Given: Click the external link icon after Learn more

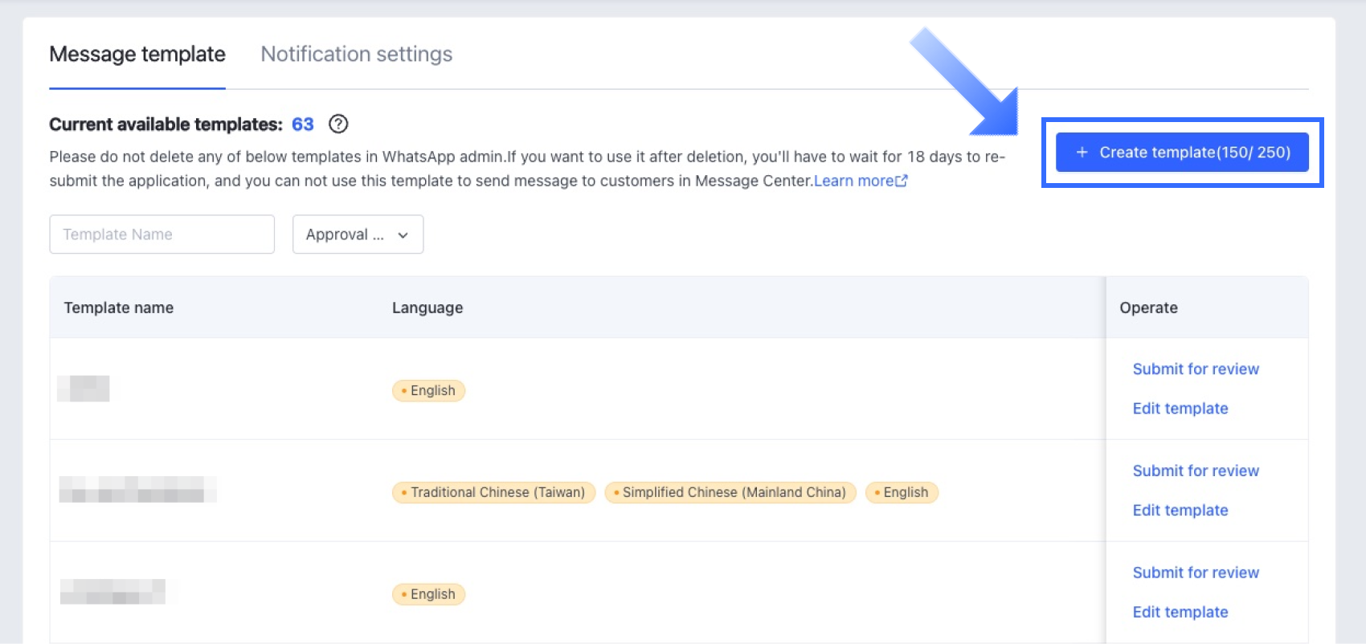Looking at the screenshot, I should pyautogui.click(x=902, y=181).
